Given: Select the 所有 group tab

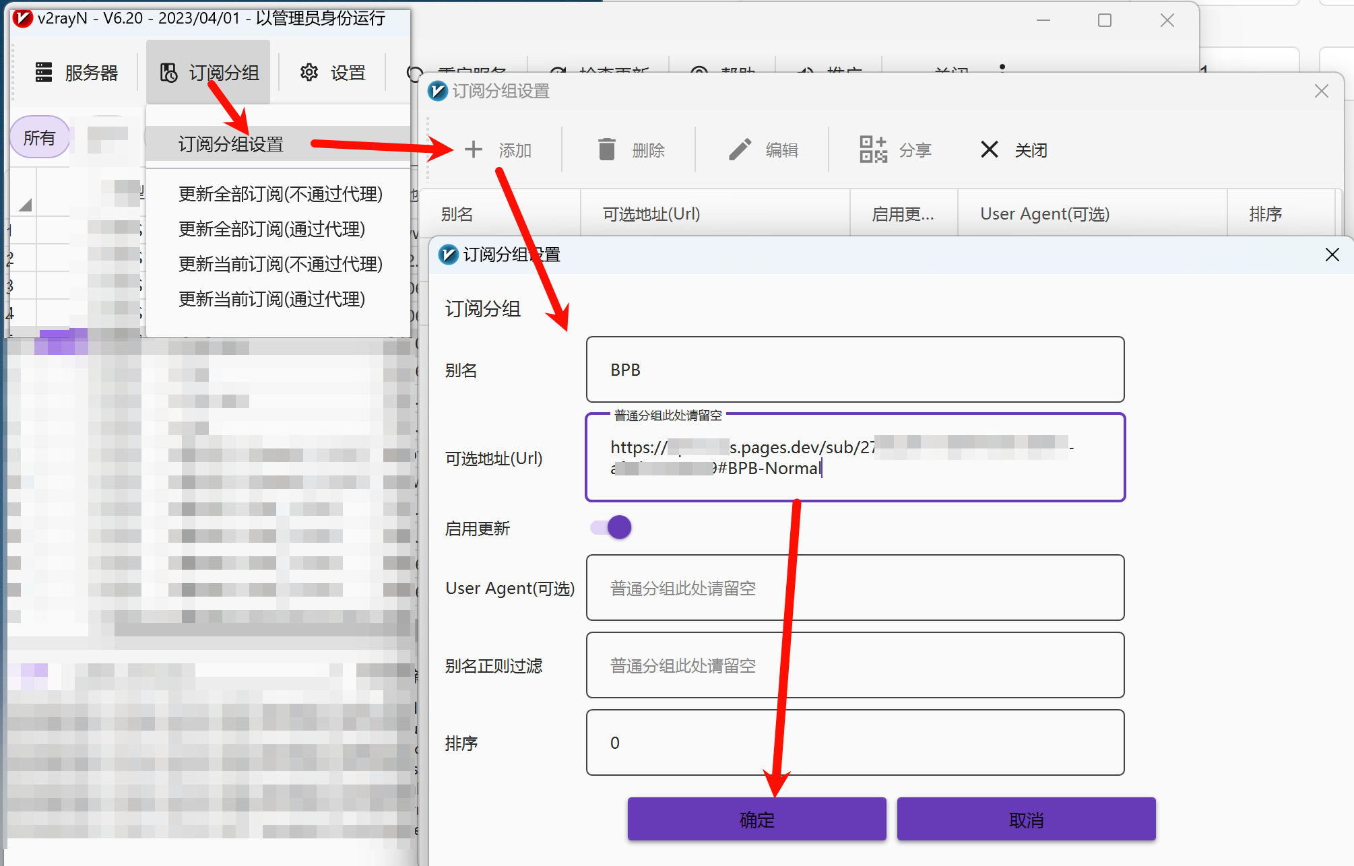Looking at the screenshot, I should tap(39, 138).
